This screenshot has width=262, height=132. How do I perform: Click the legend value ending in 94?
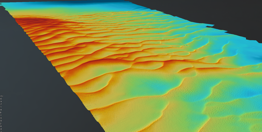click(x=1, y=110)
